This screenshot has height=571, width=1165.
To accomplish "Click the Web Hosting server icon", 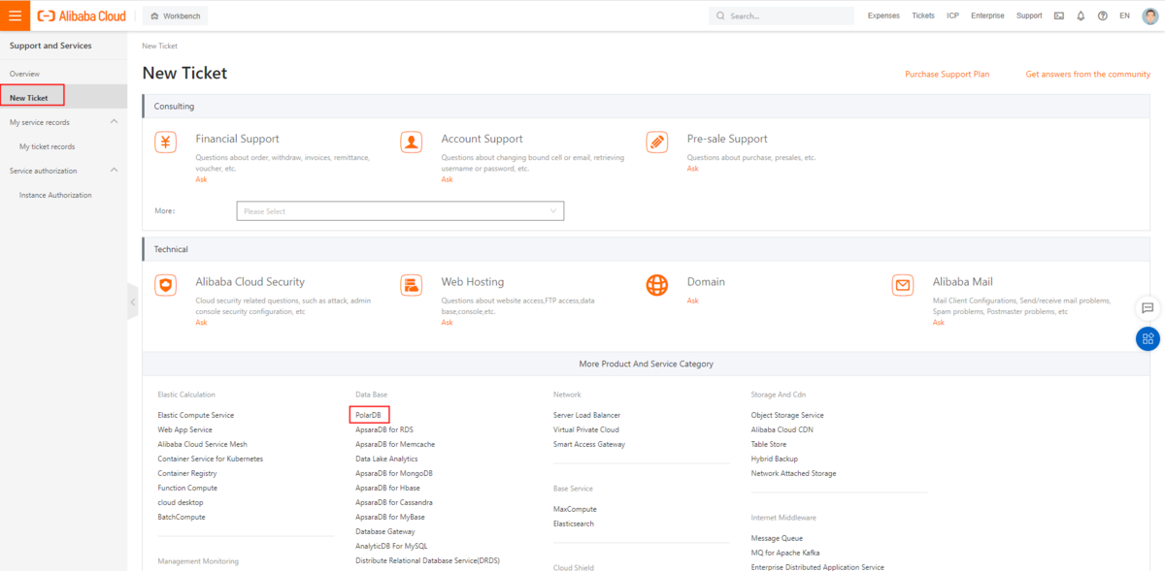I will click(412, 285).
